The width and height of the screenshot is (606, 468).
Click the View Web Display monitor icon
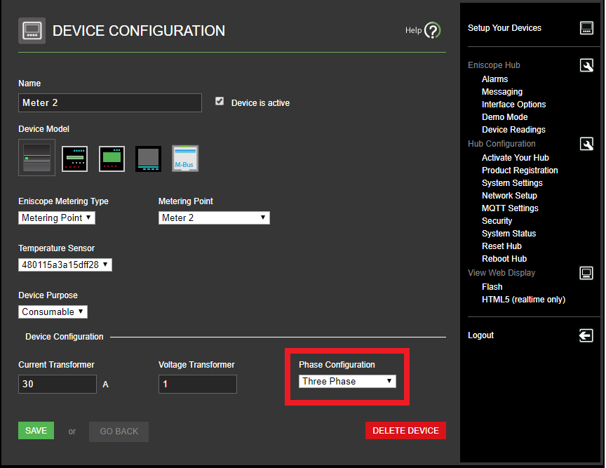click(586, 273)
